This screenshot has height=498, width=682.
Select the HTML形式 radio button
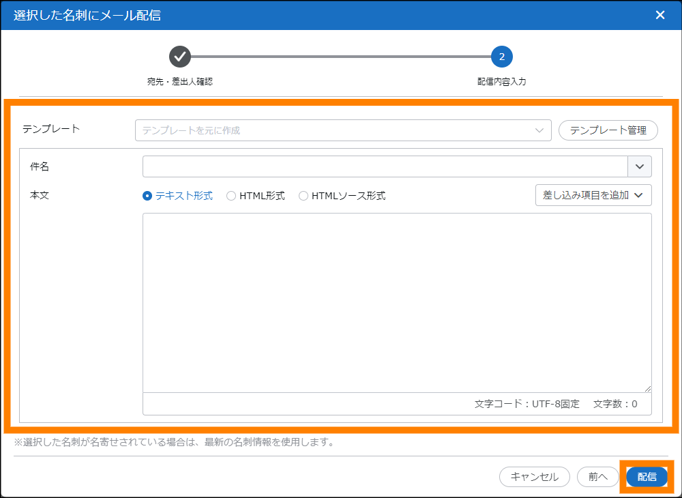coord(231,196)
